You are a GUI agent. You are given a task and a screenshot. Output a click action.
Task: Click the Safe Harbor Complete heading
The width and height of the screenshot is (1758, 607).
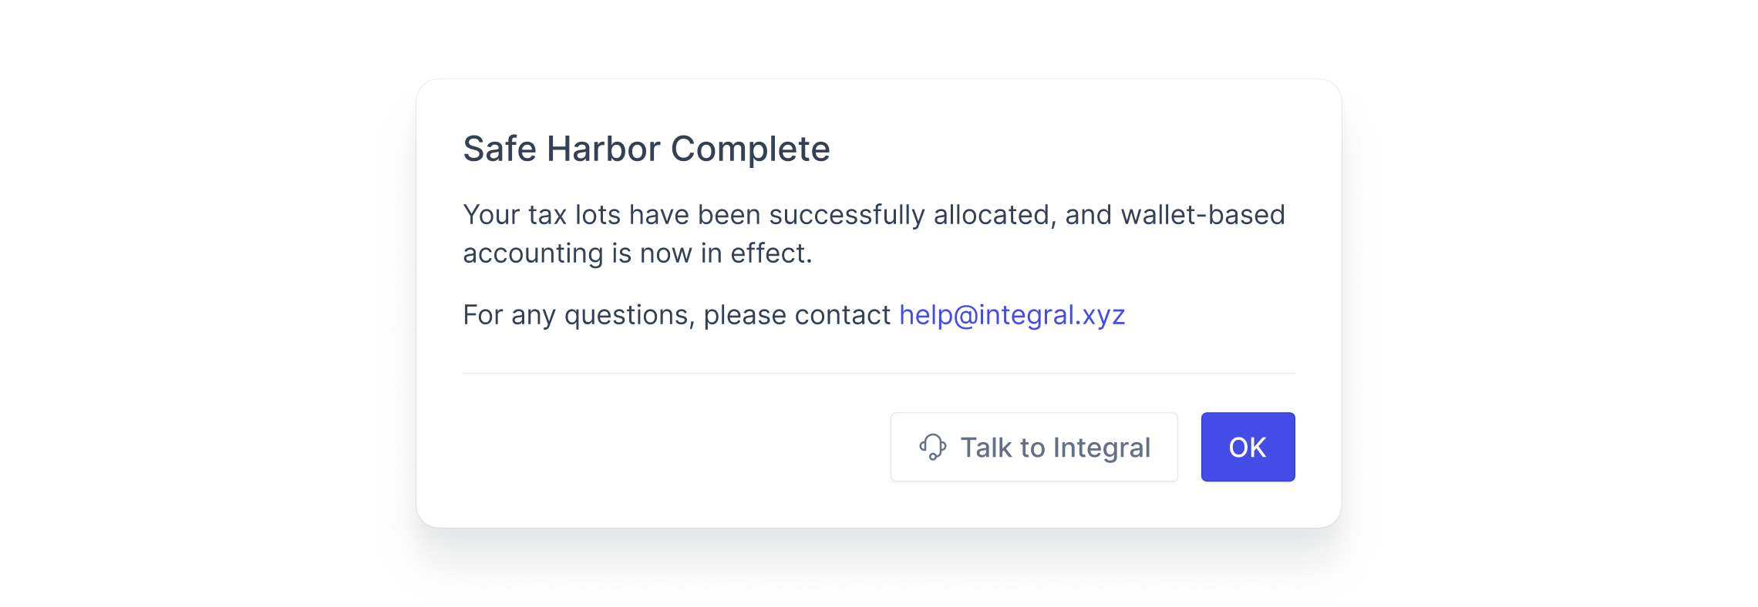pos(646,149)
